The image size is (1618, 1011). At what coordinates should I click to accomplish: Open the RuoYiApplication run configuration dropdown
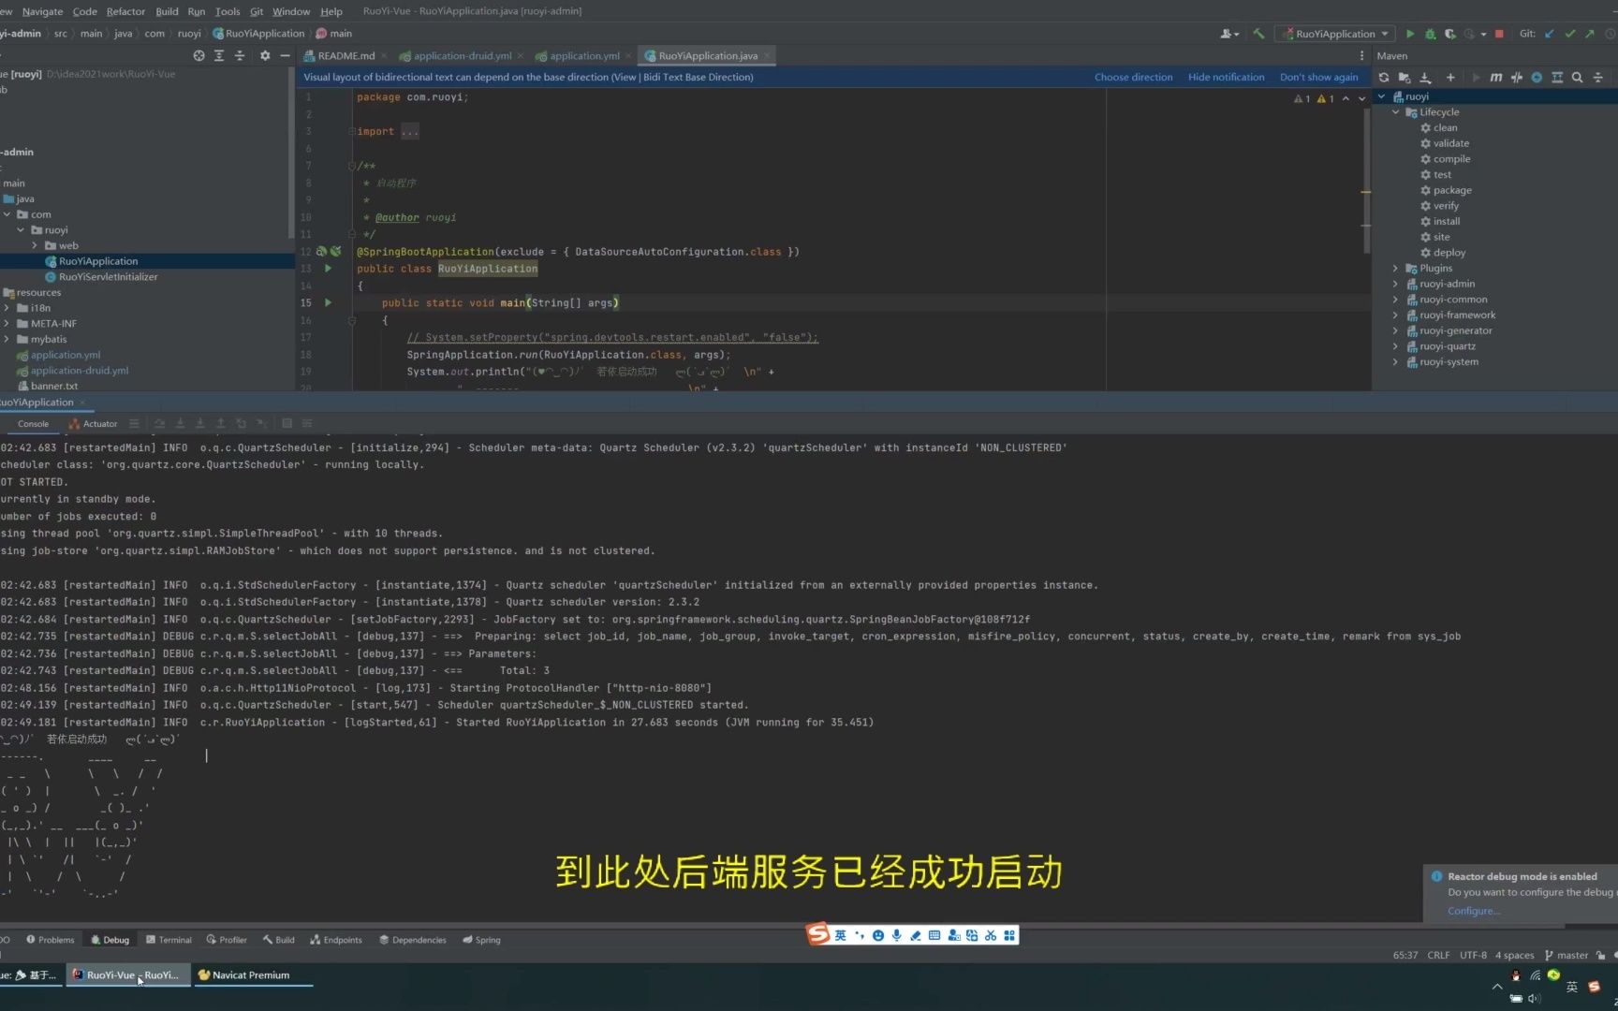pyautogui.click(x=1336, y=34)
